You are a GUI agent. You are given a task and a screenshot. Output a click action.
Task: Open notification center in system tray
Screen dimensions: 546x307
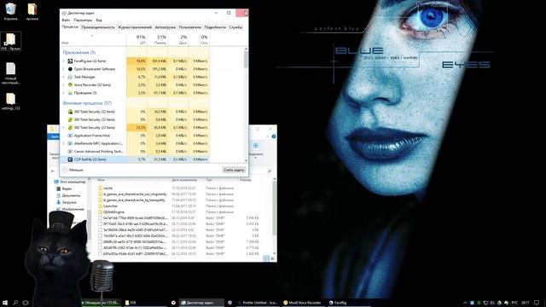537,303
